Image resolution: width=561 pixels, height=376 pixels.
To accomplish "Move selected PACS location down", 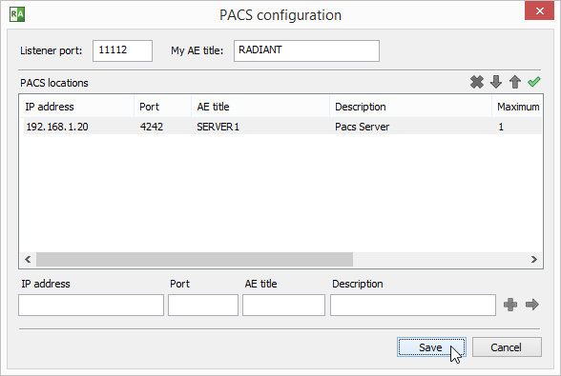I will coord(496,82).
